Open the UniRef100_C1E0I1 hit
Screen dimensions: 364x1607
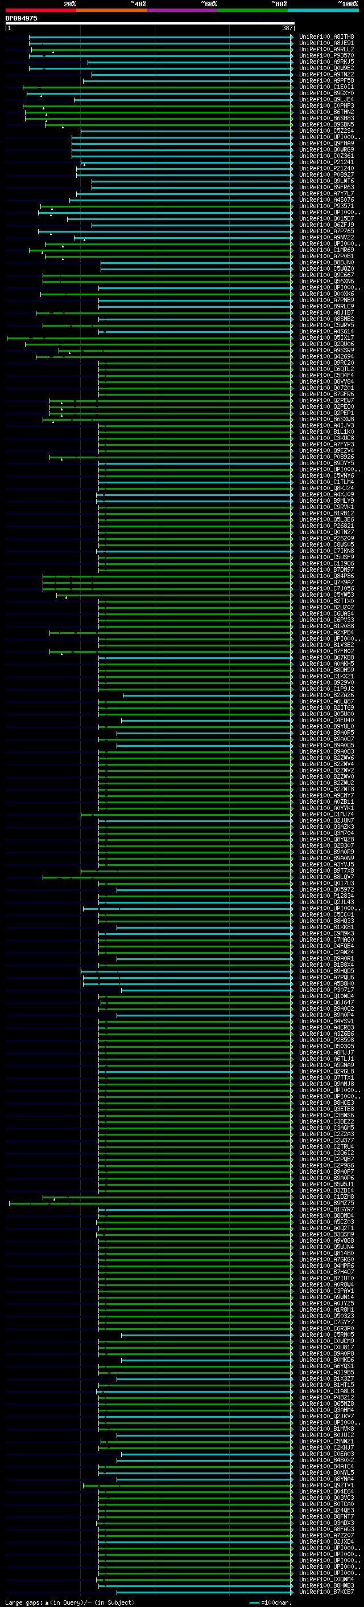[326, 87]
